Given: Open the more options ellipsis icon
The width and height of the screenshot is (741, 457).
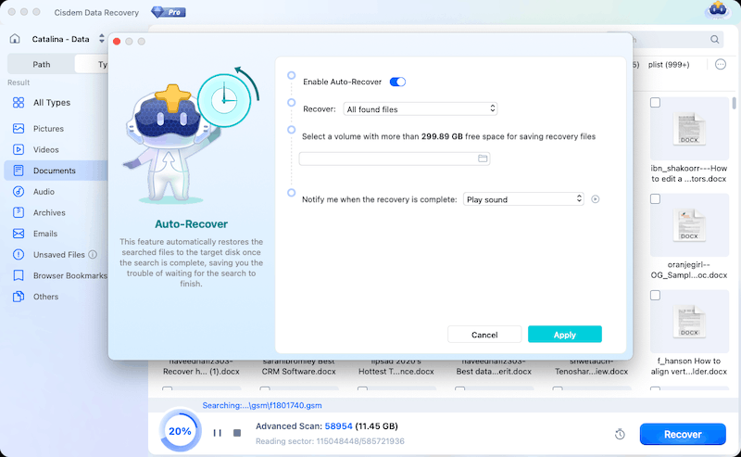Looking at the screenshot, I should (x=721, y=64).
